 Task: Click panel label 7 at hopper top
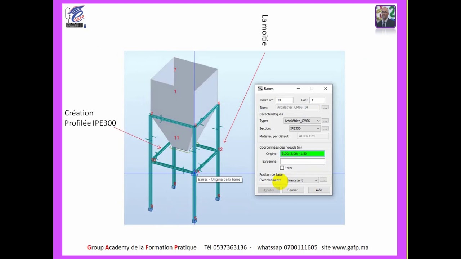(175, 70)
